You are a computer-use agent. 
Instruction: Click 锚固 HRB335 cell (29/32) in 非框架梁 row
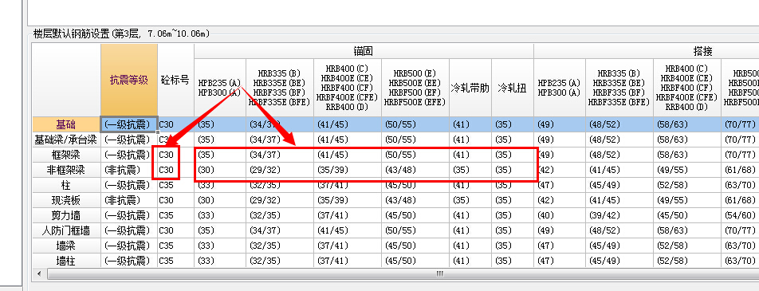[x=280, y=170]
